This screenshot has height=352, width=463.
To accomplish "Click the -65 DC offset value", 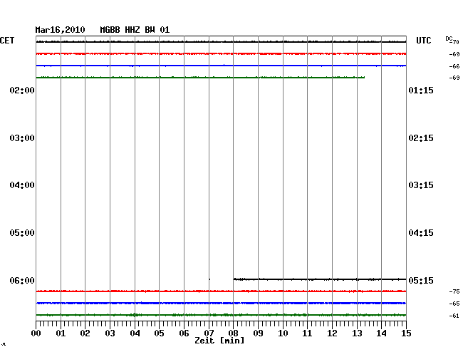I will coord(454,304).
